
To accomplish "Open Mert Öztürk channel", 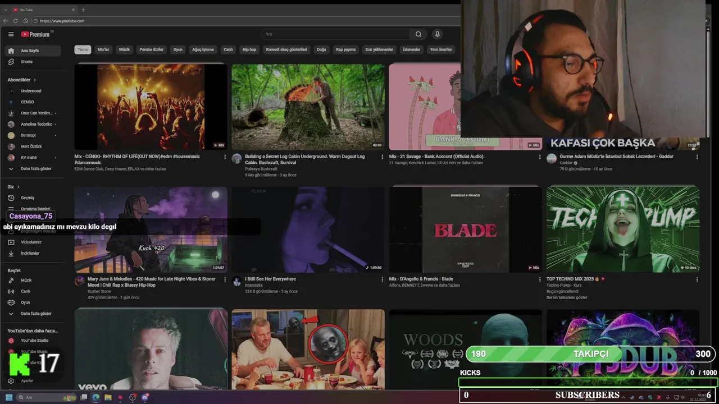I will 33,146.
